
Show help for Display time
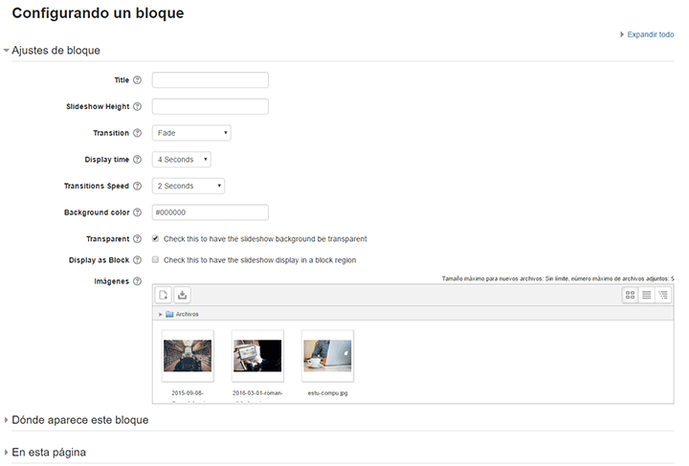click(x=137, y=160)
